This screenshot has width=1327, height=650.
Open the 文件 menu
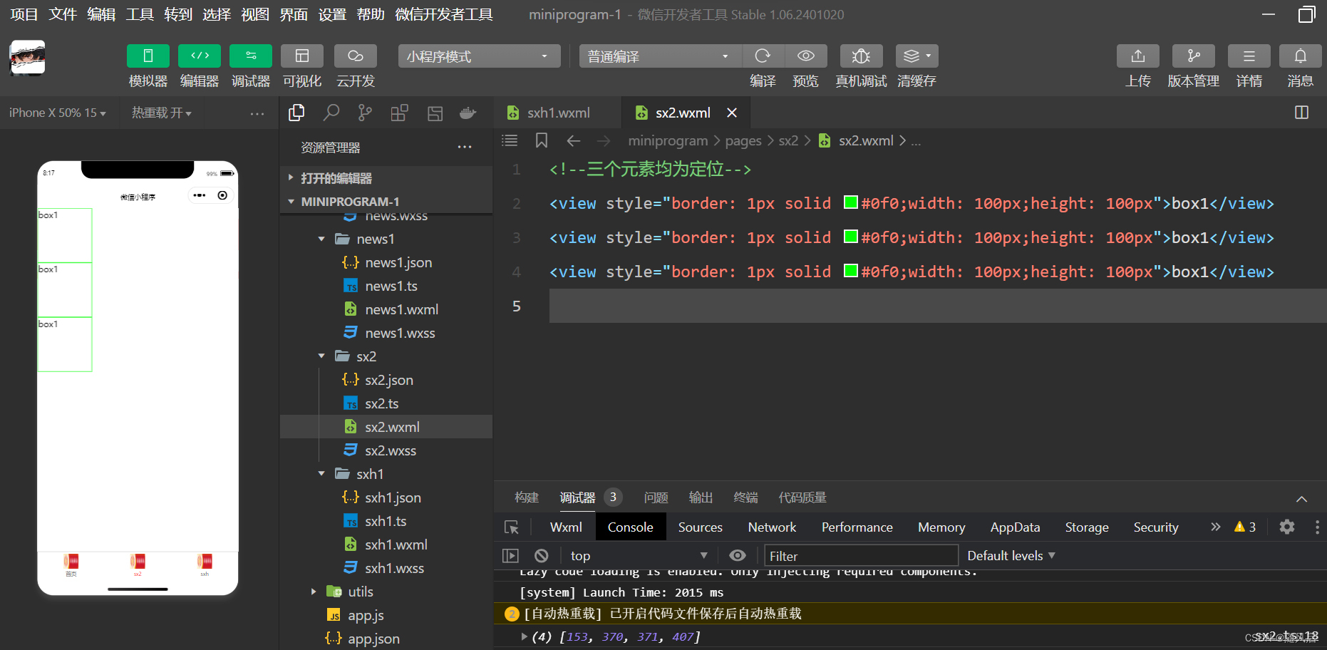63,14
